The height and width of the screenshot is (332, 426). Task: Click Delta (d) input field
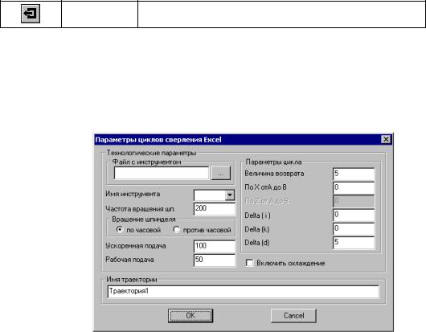354,243
